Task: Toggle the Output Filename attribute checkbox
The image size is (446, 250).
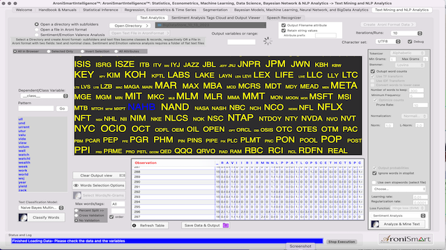Action: (284, 25)
